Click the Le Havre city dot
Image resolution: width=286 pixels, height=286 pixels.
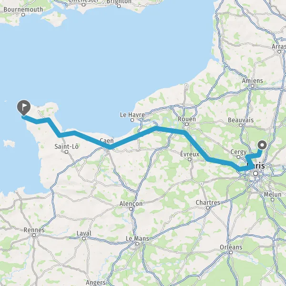coord(133,120)
